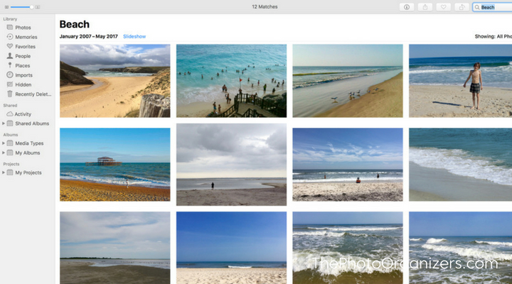Click the Imports clock icon

(x=10, y=75)
